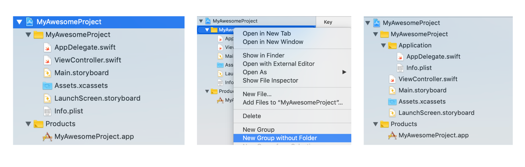The image size is (525, 167).
Task: Select Open in New Tab
Action: click(x=267, y=33)
